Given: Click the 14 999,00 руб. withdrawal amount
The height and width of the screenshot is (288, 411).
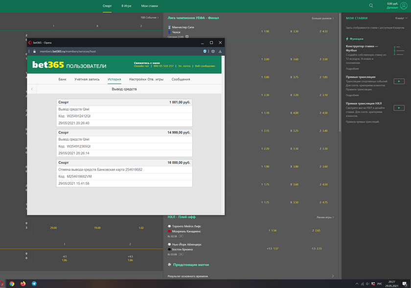Looking at the screenshot, I should click(179, 132).
